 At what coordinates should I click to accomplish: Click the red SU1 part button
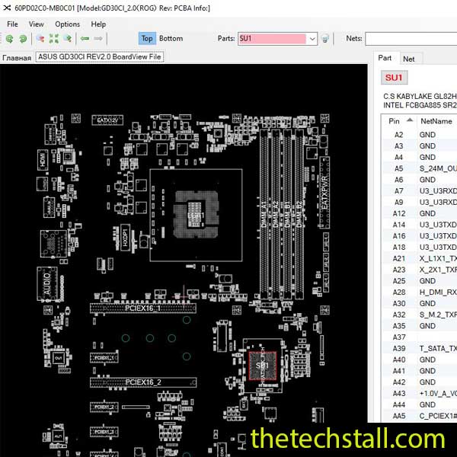tap(394, 78)
